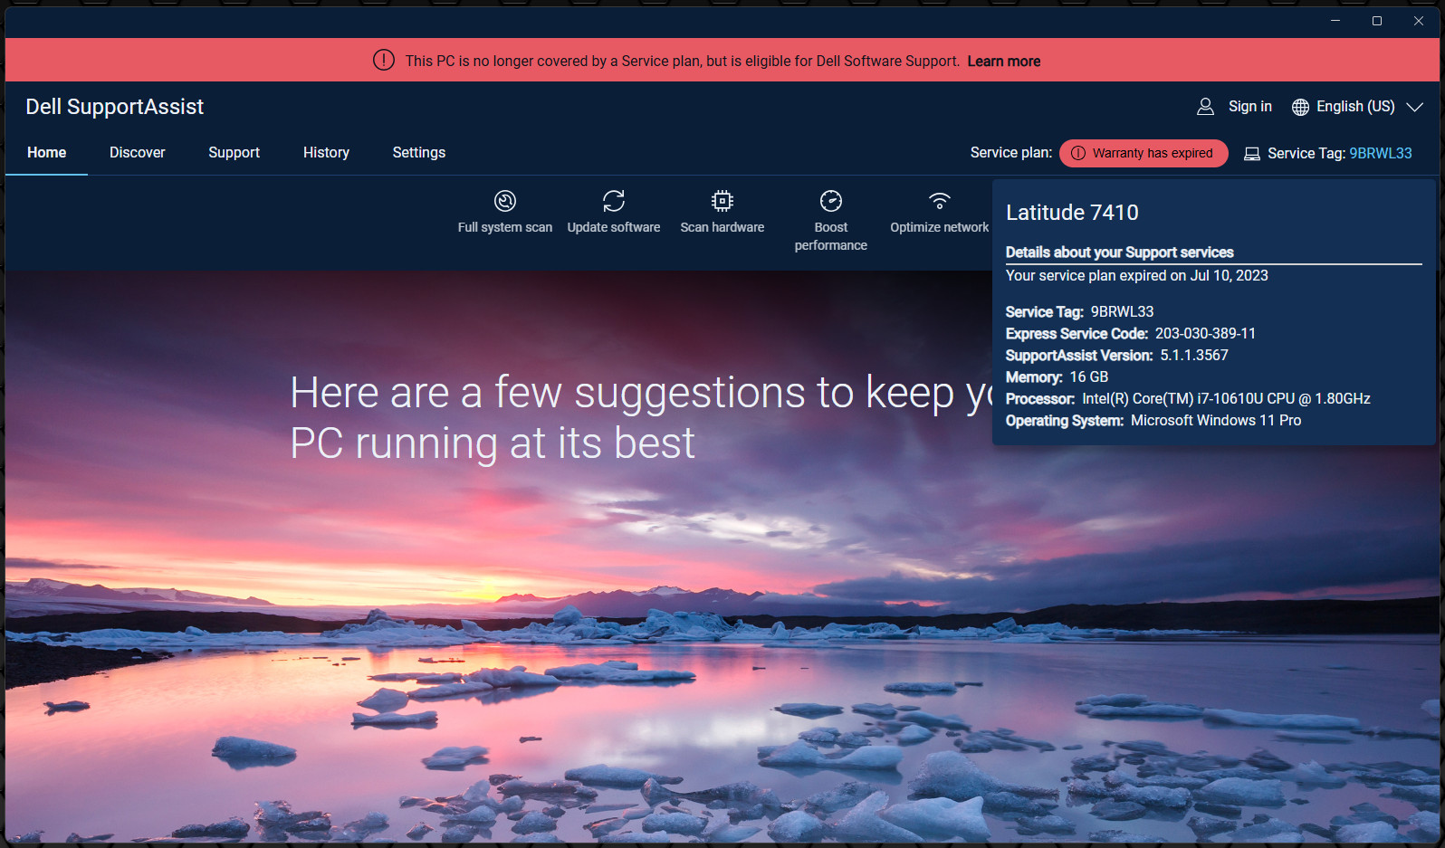Viewport: 1445px width, 848px height.
Task: Click the Dell SupportAssist title
Action: (115, 107)
